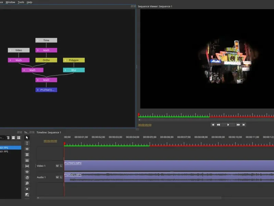Expand the Time node
274x206 pixels.
coord(38,40)
